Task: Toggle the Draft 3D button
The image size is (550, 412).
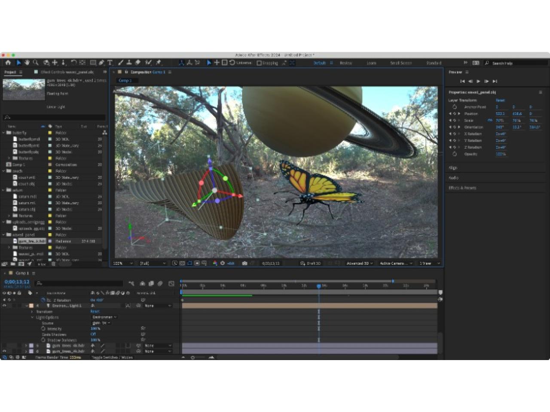Action: coord(311,263)
